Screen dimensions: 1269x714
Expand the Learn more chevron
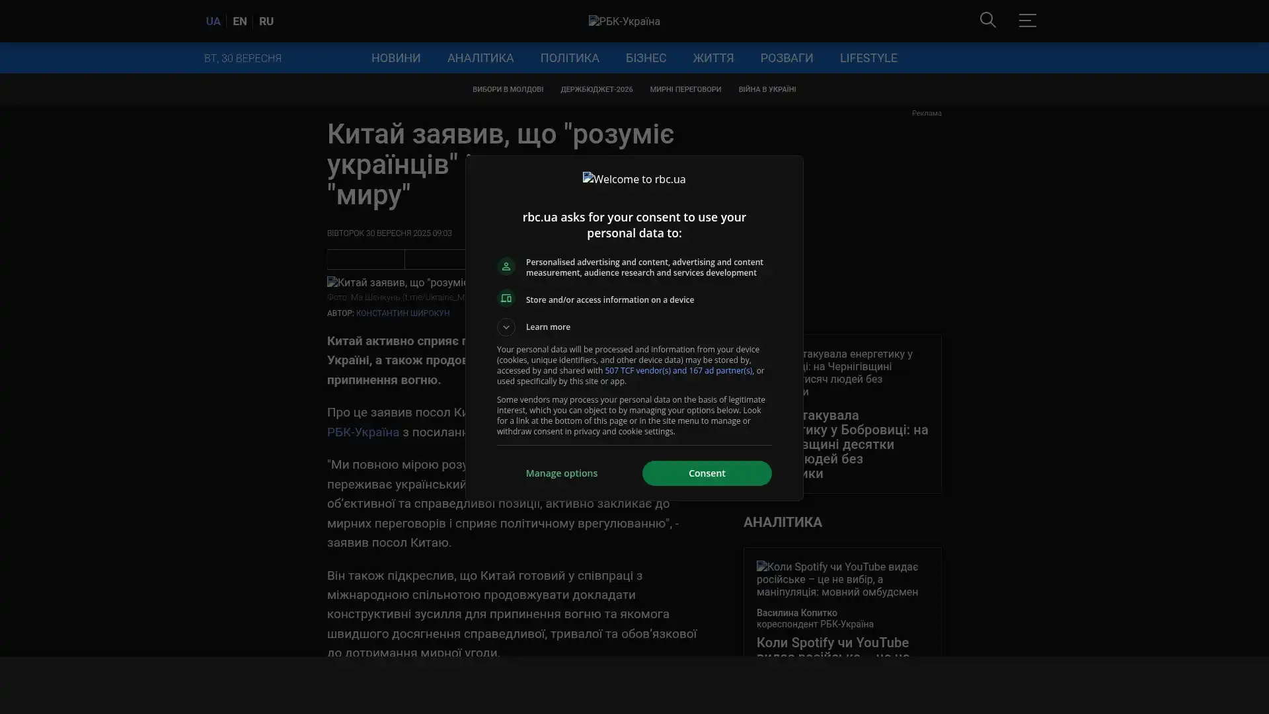506,327
